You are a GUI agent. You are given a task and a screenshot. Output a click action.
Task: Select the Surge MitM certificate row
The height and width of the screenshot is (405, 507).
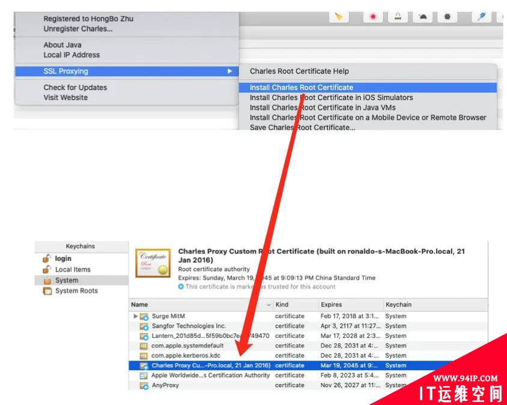click(308, 316)
